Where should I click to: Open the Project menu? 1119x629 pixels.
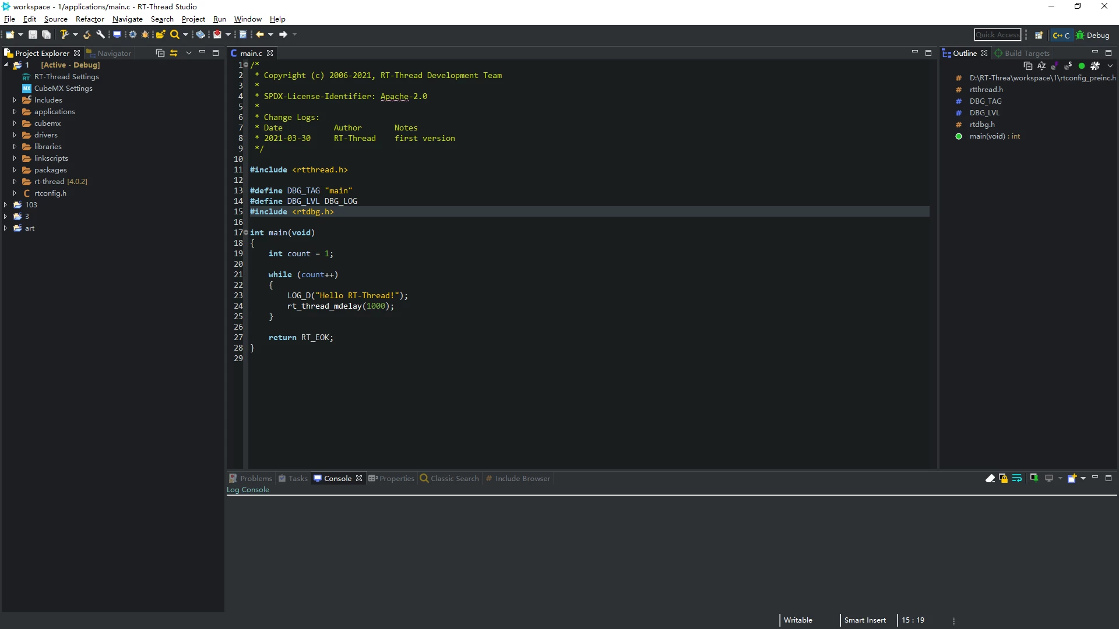coord(193,19)
